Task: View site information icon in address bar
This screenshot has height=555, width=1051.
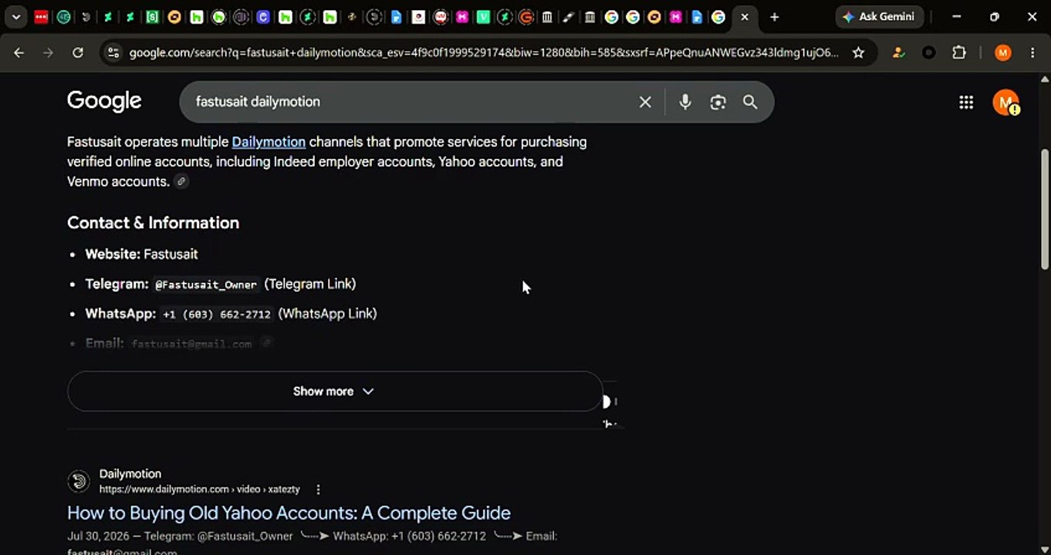Action: (x=113, y=52)
